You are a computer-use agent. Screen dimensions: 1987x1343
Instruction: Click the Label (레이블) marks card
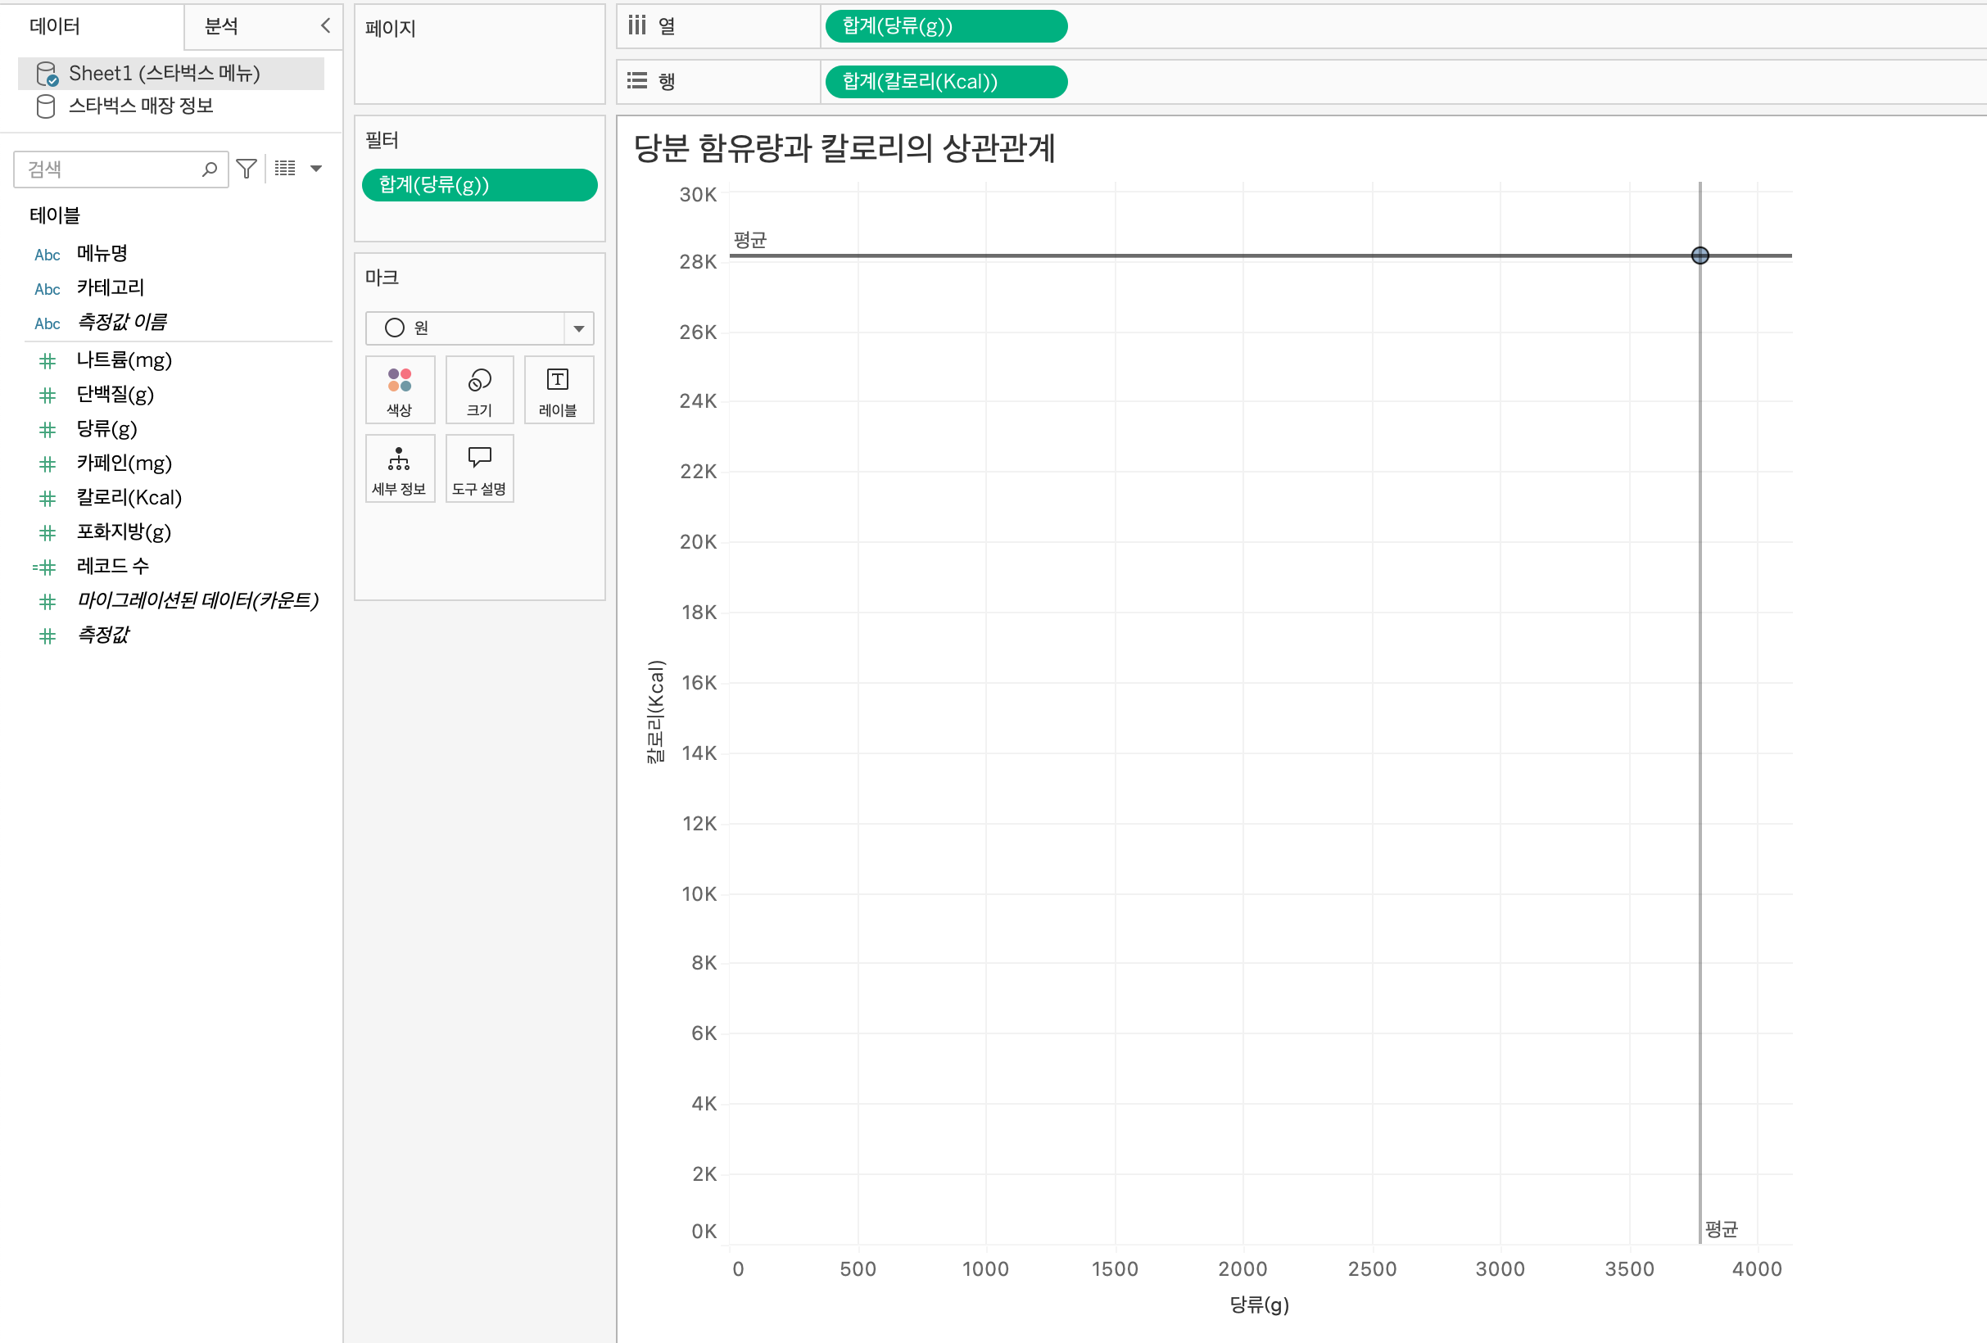pyautogui.click(x=558, y=391)
